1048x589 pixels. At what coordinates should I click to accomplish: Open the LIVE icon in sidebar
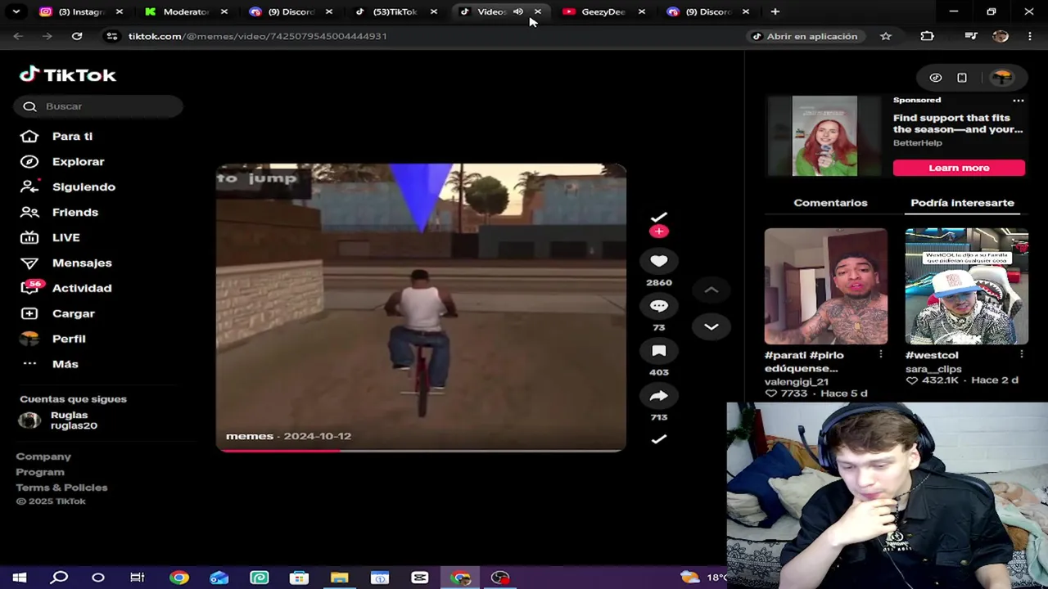click(29, 237)
